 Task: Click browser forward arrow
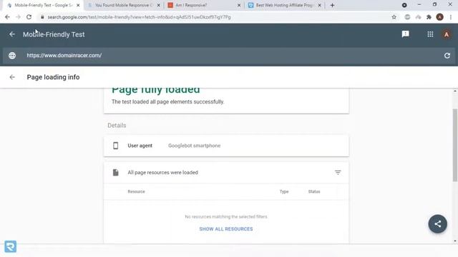point(18,17)
